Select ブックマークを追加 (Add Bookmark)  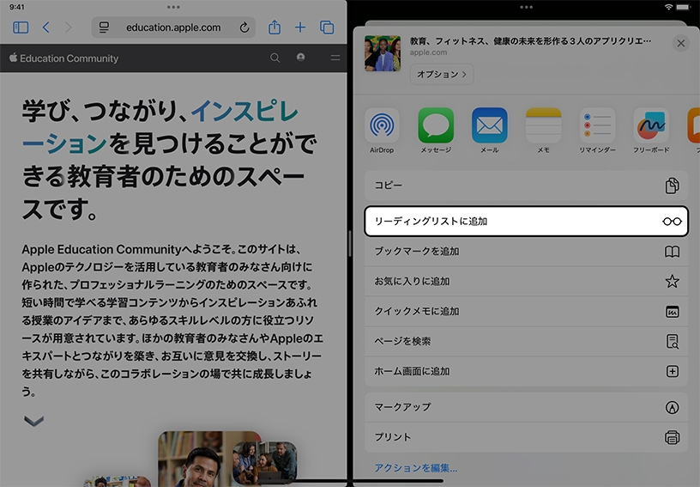click(523, 252)
